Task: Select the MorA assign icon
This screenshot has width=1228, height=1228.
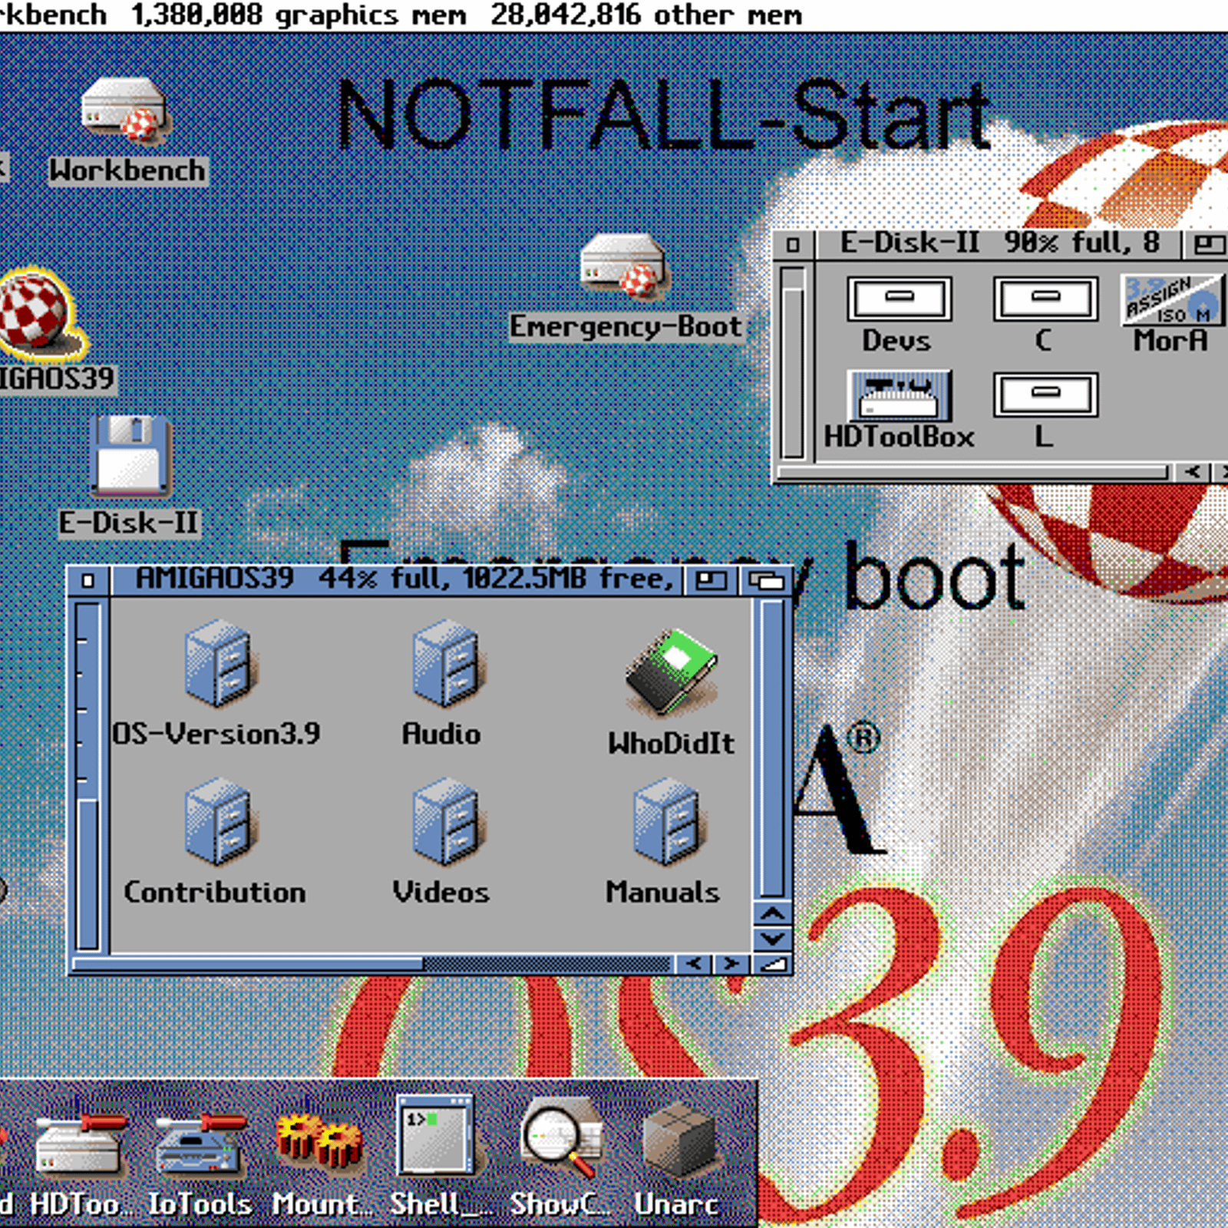Action: pos(1171,299)
